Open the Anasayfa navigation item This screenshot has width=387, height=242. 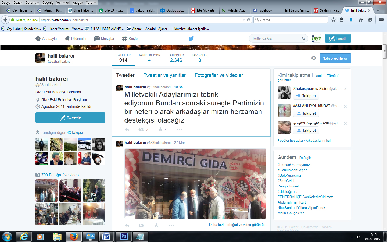46,38
